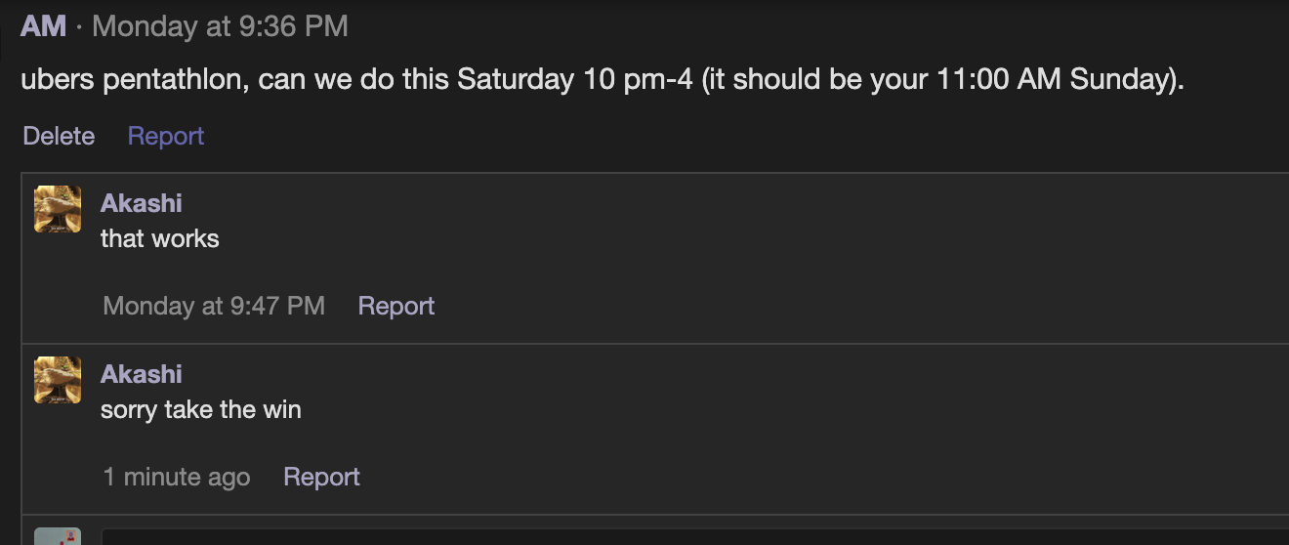Open the AM user profile name
Screen dimensions: 1289x545
44,26
